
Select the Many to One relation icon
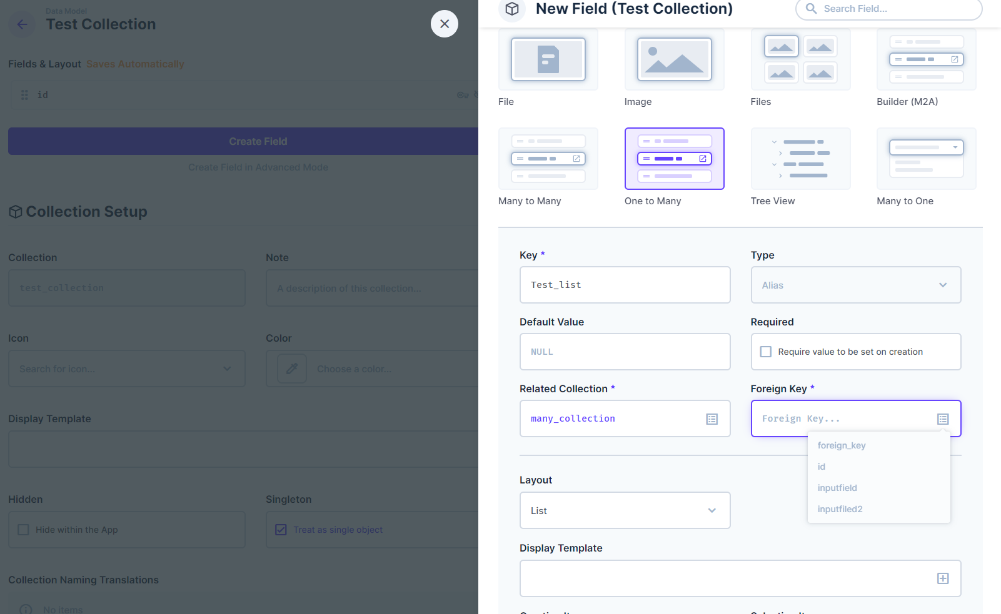pos(926,159)
